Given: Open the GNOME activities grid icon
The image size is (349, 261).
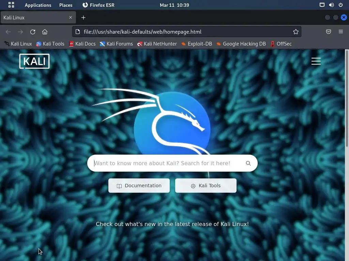Looking at the screenshot, I should (x=11, y=5).
